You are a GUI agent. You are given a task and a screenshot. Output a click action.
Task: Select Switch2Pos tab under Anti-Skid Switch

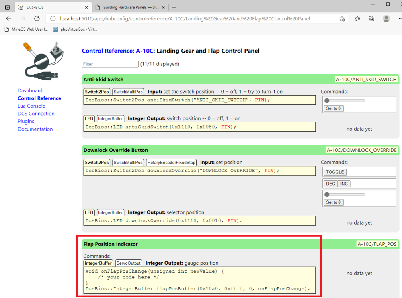coord(97,92)
